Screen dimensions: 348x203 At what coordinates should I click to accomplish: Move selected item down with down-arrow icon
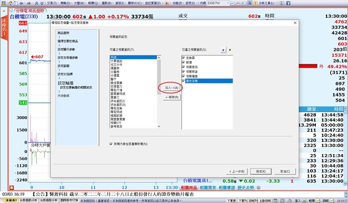230,50
